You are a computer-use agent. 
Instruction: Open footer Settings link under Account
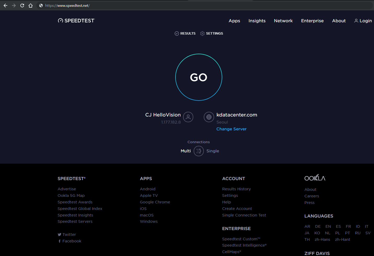[x=230, y=196]
